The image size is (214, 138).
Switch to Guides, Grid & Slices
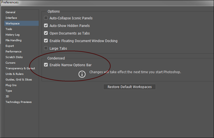(x=19, y=79)
